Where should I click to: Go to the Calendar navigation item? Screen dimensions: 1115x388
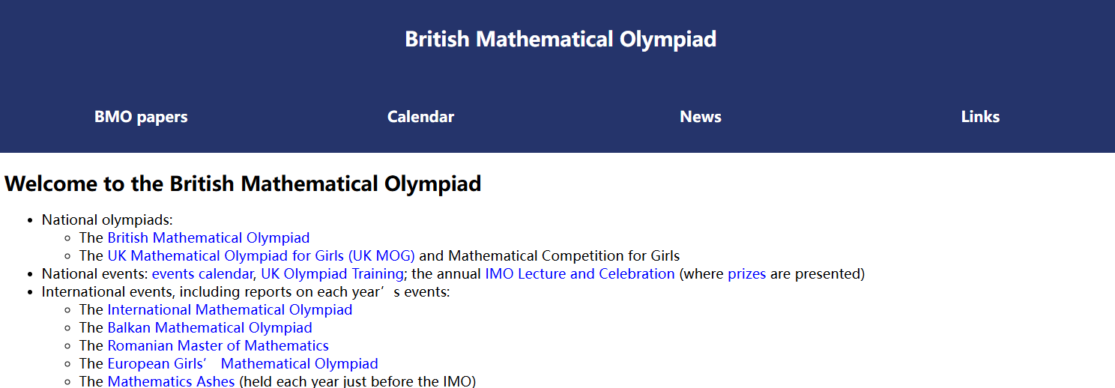420,117
